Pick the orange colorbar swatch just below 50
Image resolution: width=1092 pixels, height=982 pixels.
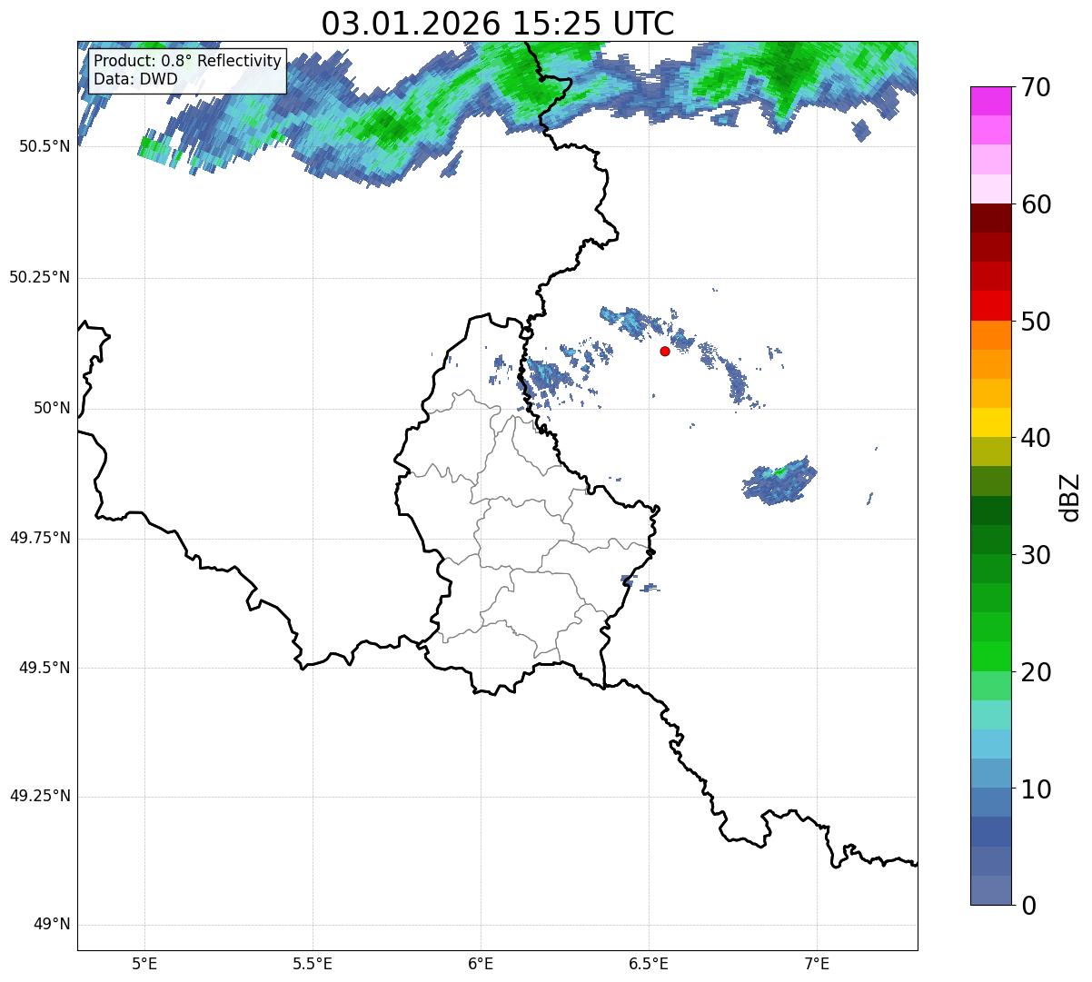pyautogui.click(x=991, y=335)
